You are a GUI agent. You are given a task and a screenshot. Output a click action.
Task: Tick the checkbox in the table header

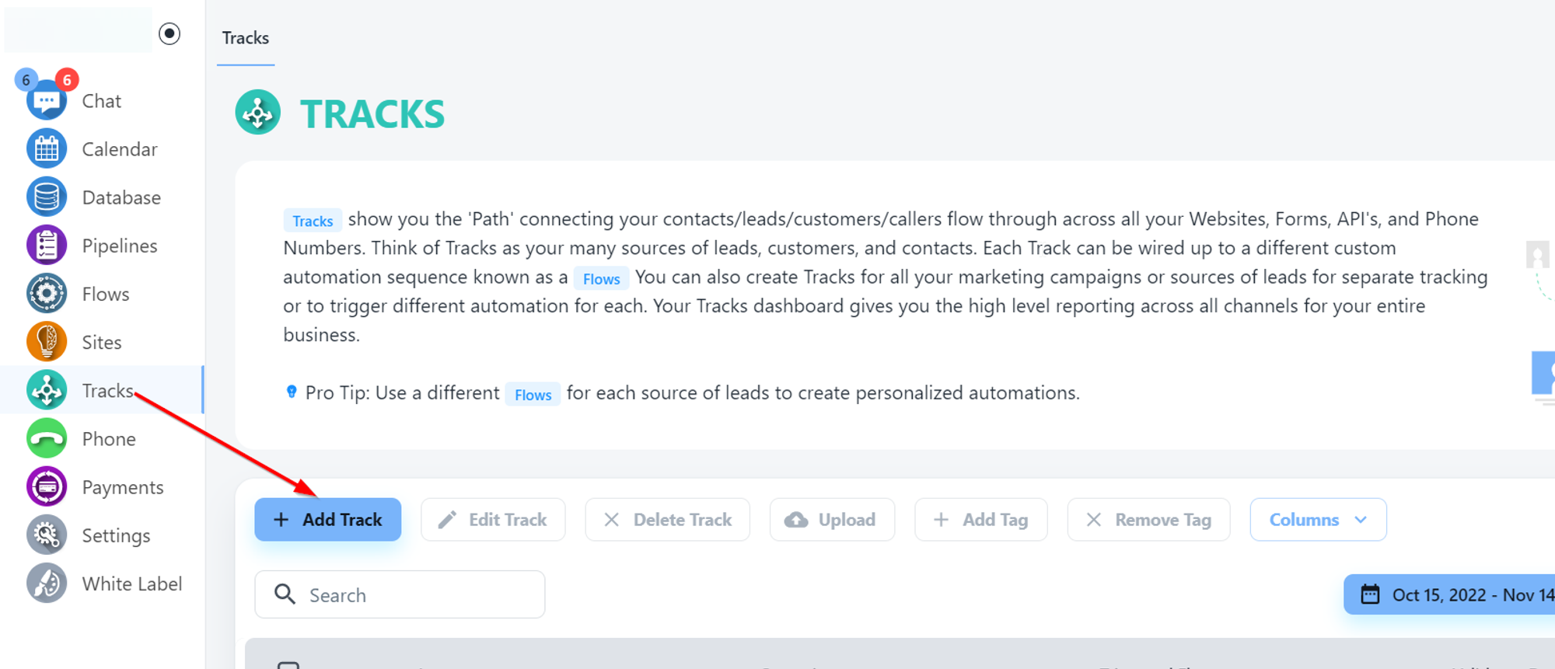click(x=288, y=665)
